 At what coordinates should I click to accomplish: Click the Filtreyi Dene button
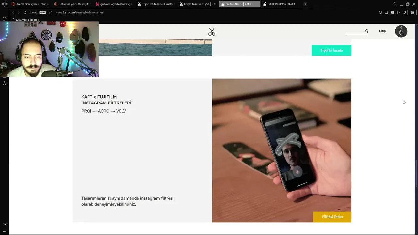(332, 217)
